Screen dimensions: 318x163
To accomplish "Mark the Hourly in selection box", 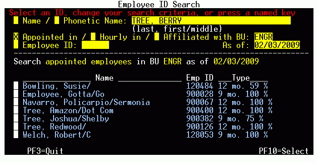I will click(x=93, y=37).
